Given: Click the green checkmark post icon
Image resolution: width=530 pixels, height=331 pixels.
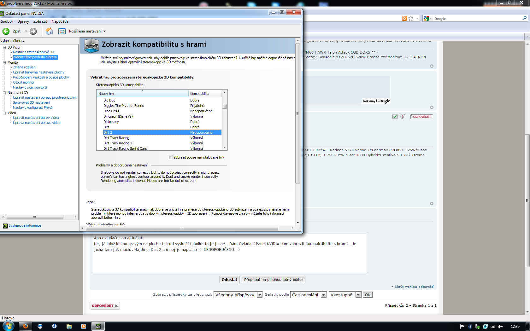Looking at the screenshot, I should [x=395, y=117].
